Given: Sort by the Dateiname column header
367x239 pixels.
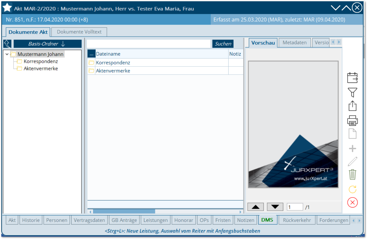Looking at the screenshot, I should pos(162,54).
